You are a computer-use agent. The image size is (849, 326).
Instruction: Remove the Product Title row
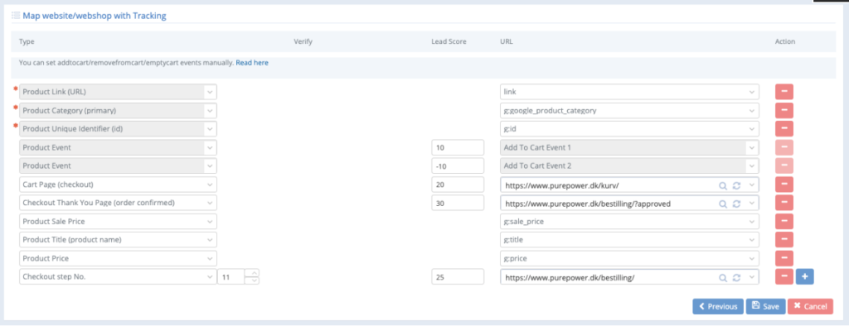pyautogui.click(x=784, y=239)
